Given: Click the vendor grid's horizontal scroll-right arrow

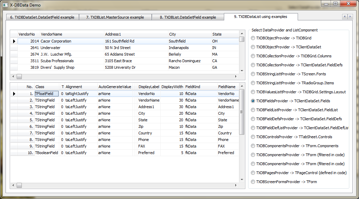Looking at the screenshot, I should pos(237,76).
